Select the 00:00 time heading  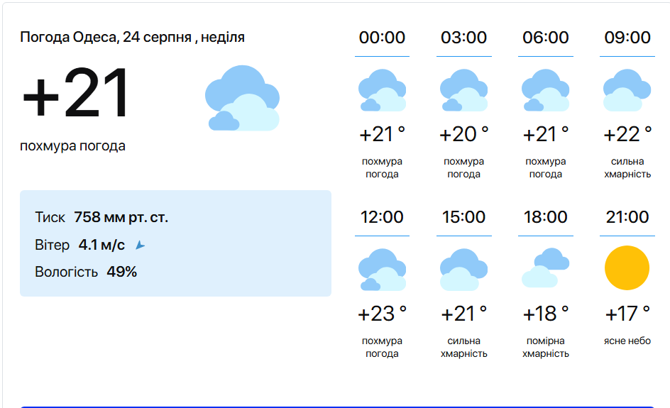point(382,38)
